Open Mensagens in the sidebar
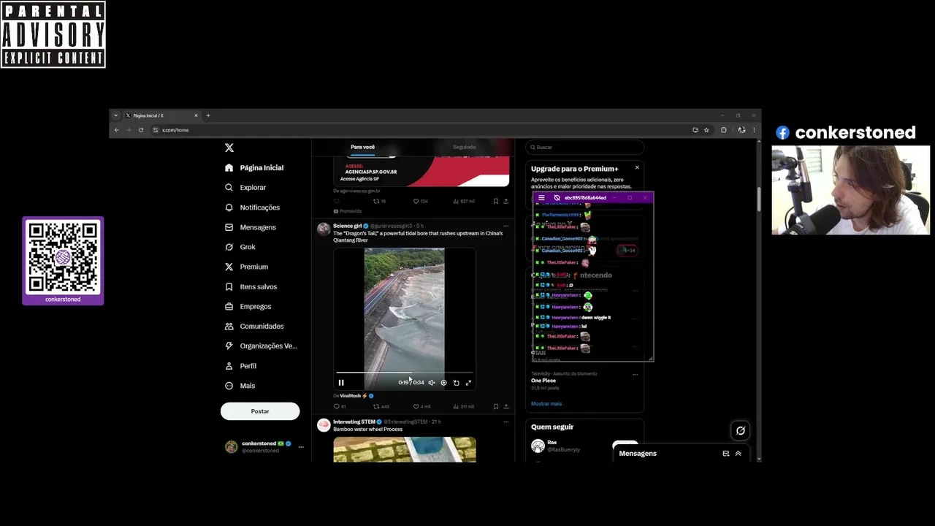 [x=251, y=227]
